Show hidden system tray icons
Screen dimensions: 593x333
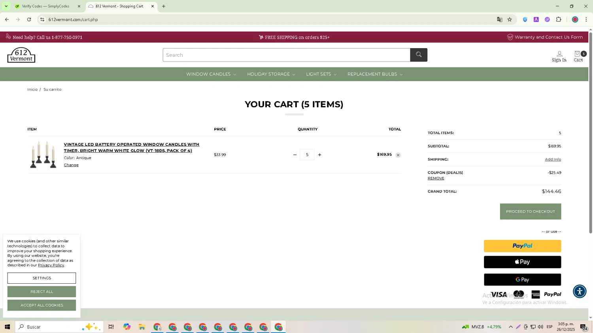(511, 327)
